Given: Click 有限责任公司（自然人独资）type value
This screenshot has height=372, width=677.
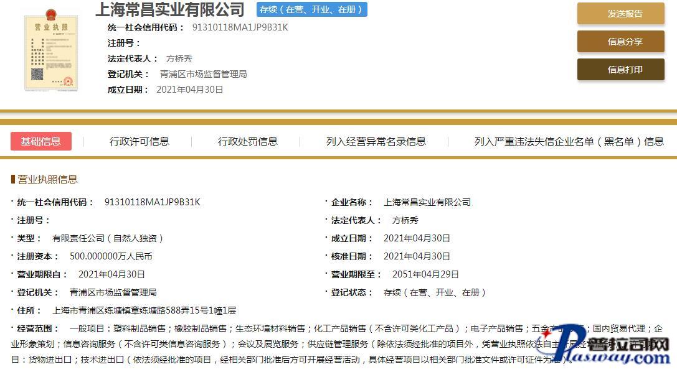Looking at the screenshot, I should (x=108, y=238).
